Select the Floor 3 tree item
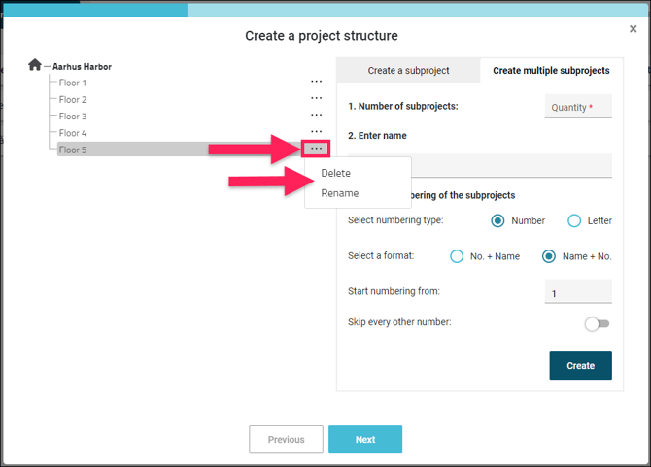 (x=73, y=117)
